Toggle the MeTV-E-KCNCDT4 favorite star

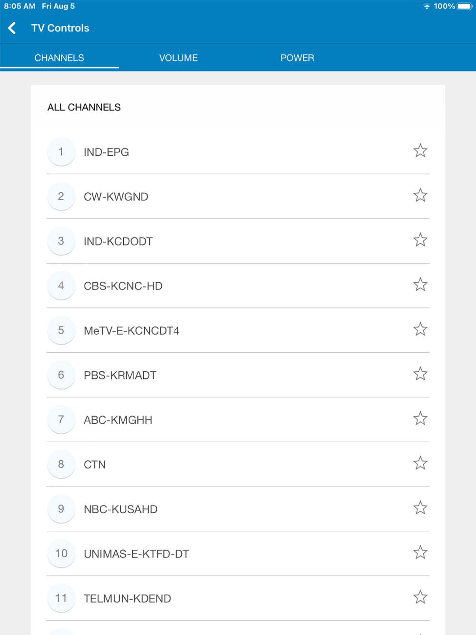(420, 329)
